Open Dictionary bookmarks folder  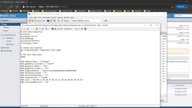25,11
